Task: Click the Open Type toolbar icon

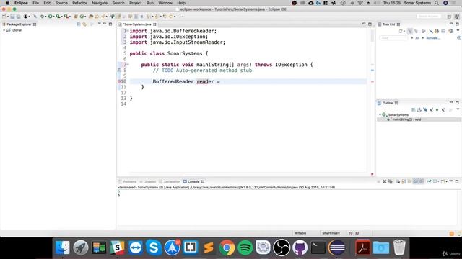Action: (x=91, y=17)
